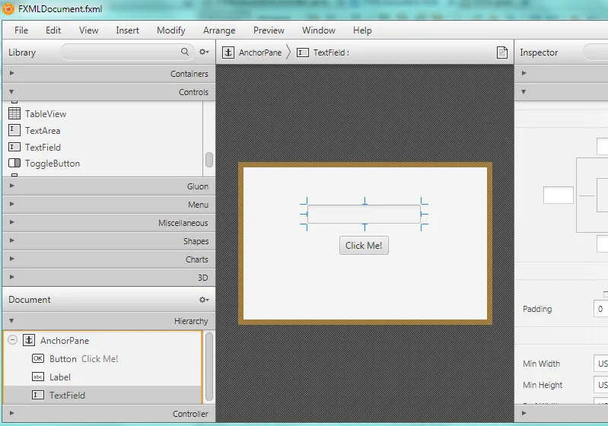Open the File menu

[x=21, y=30]
